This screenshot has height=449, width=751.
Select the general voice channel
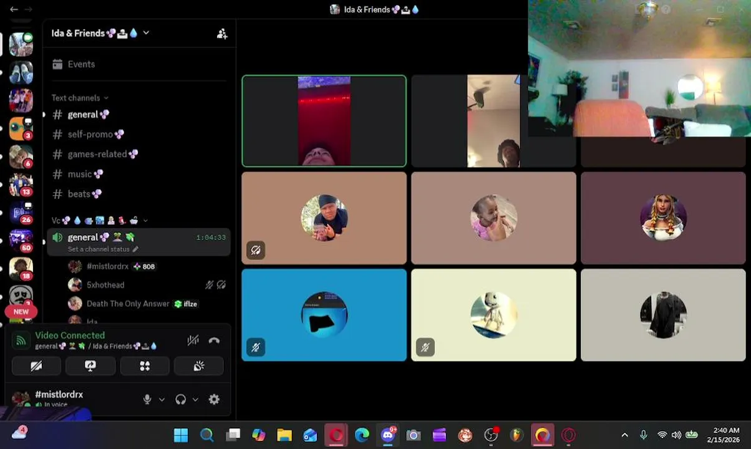(x=138, y=242)
